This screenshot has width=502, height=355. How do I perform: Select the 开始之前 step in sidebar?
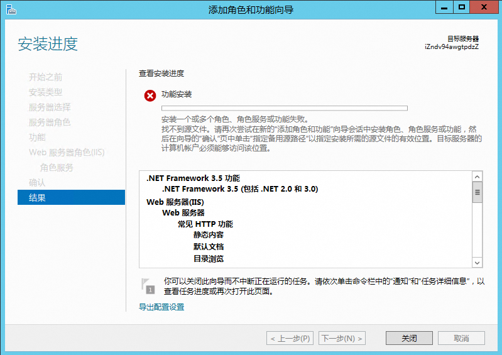(45, 77)
